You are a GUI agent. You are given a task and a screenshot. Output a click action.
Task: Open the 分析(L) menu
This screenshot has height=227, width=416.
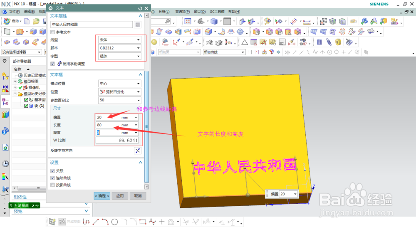(x=164, y=12)
